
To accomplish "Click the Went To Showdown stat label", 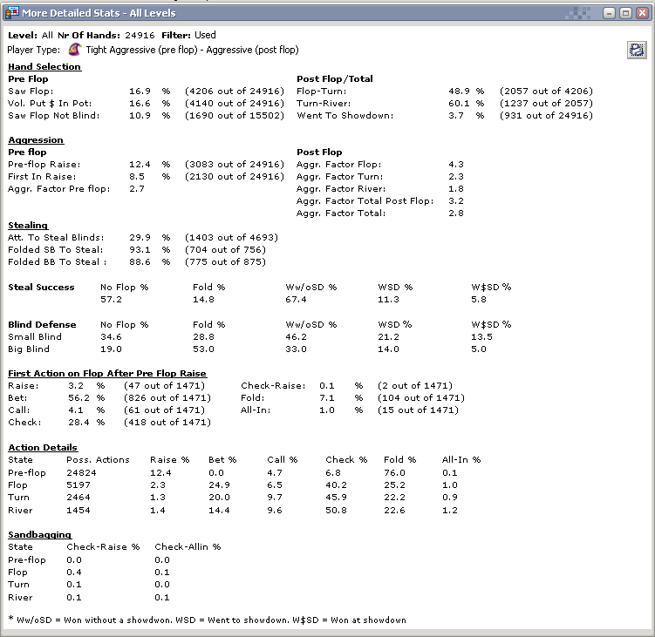I will coord(345,115).
